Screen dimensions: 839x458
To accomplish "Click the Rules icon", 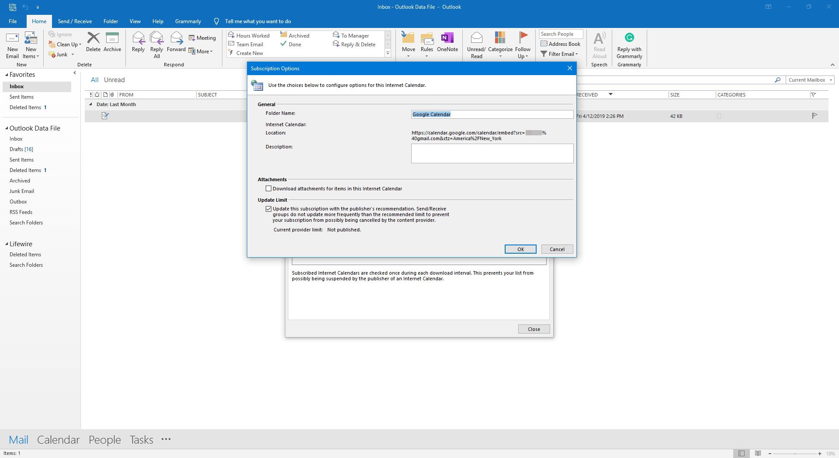I will click(427, 38).
